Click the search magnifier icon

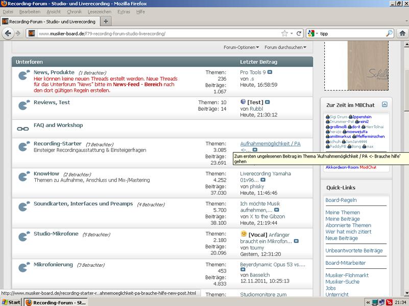point(389,33)
